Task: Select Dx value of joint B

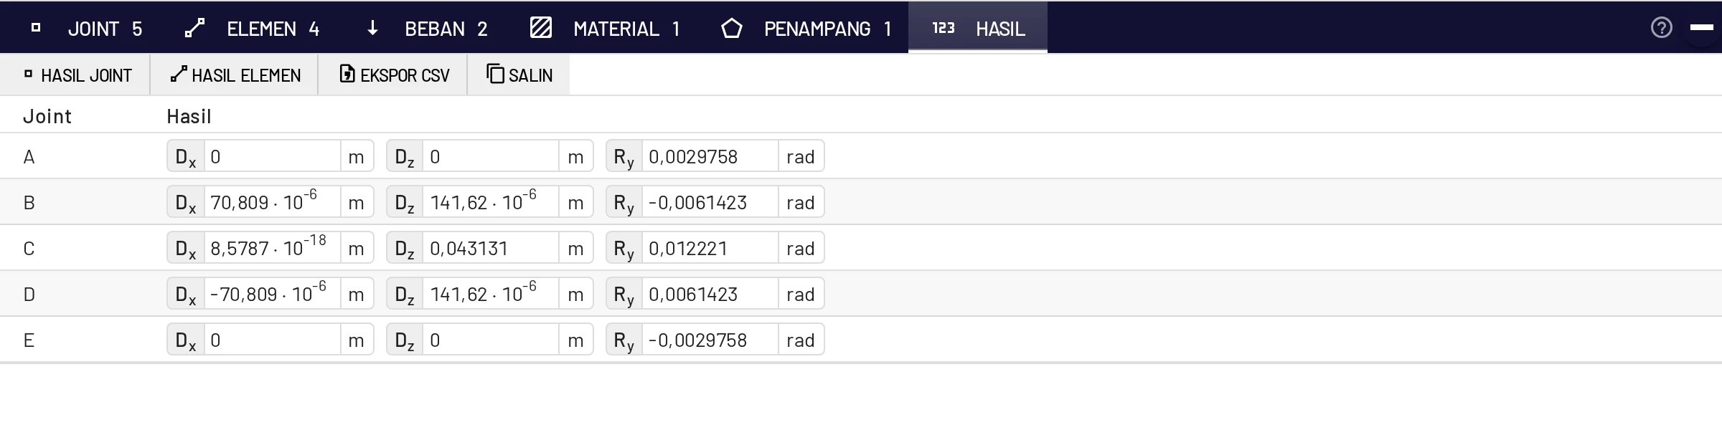Action: tap(273, 202)
